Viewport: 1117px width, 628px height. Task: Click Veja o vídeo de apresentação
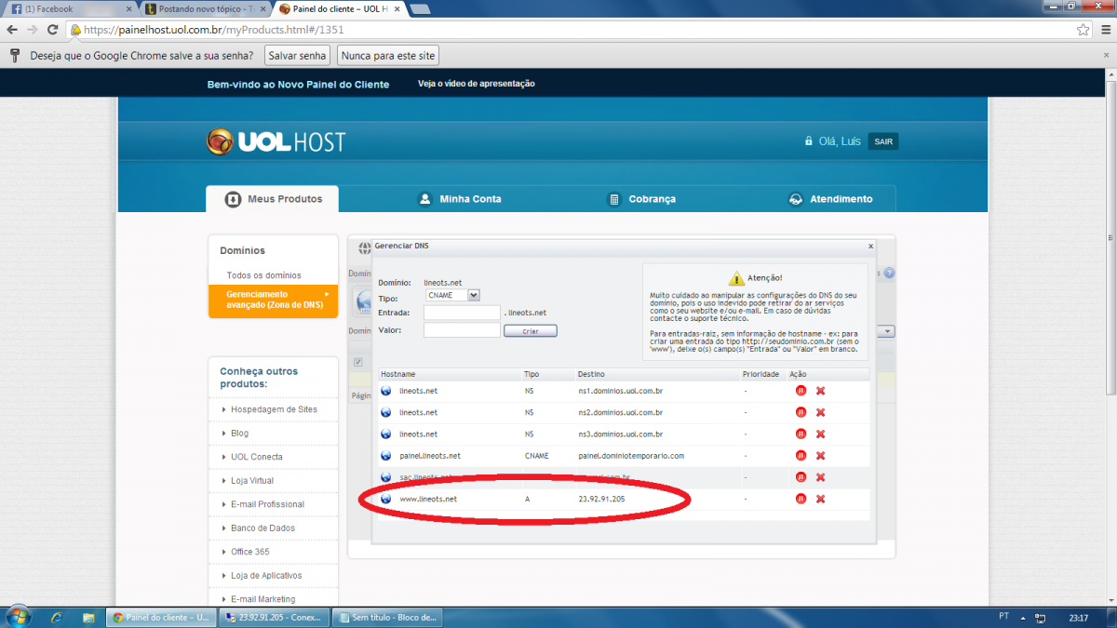point(477,84)
